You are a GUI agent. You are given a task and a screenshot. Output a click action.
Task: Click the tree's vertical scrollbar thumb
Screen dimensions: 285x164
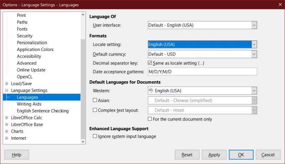tap(83, 89)
